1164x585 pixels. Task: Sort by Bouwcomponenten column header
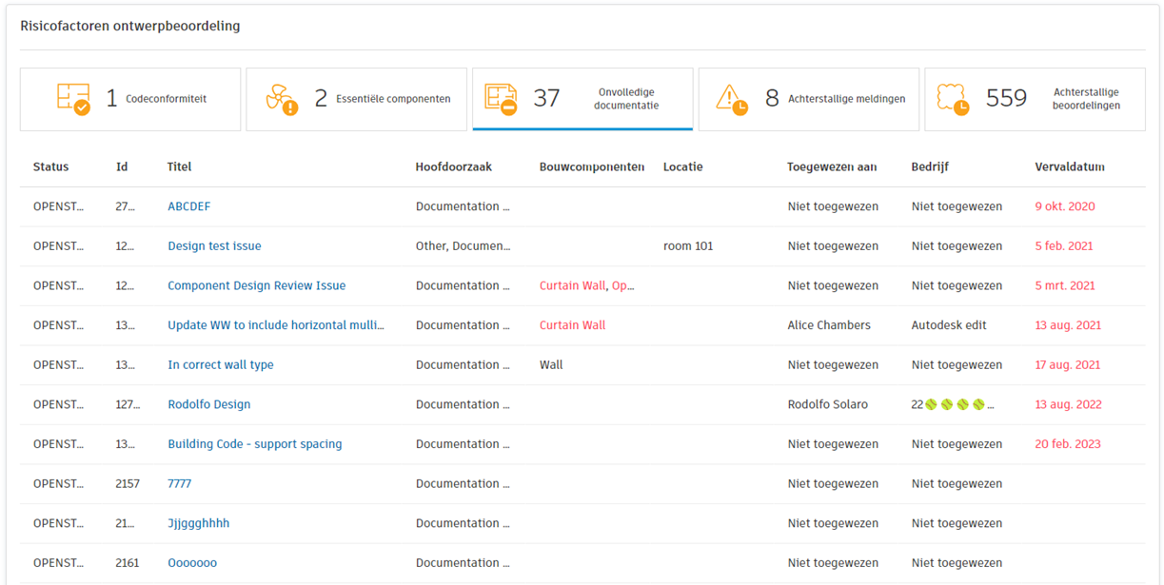coord(592,166)
